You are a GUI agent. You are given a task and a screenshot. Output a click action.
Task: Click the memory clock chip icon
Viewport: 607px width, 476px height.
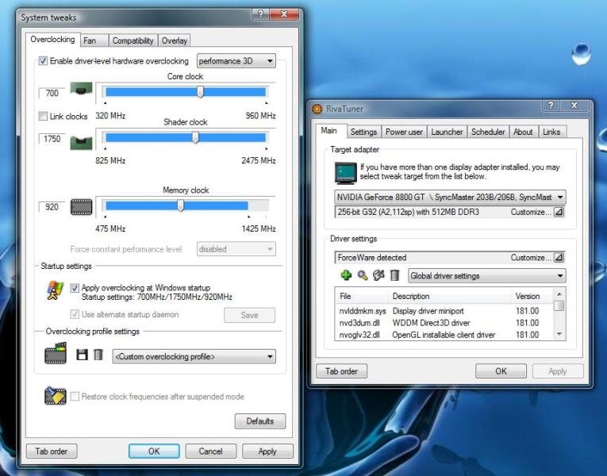pos(81,207)
